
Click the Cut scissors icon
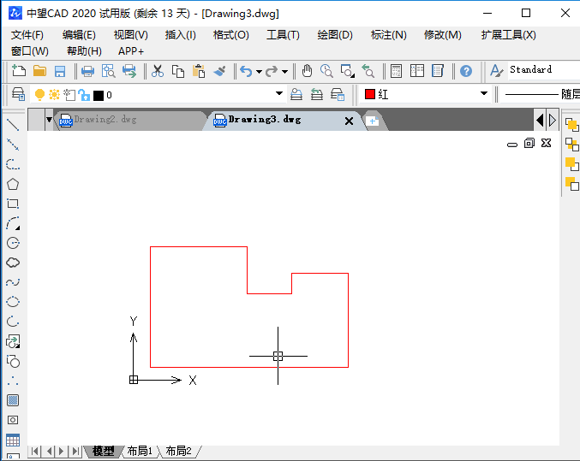pos(158,71)
